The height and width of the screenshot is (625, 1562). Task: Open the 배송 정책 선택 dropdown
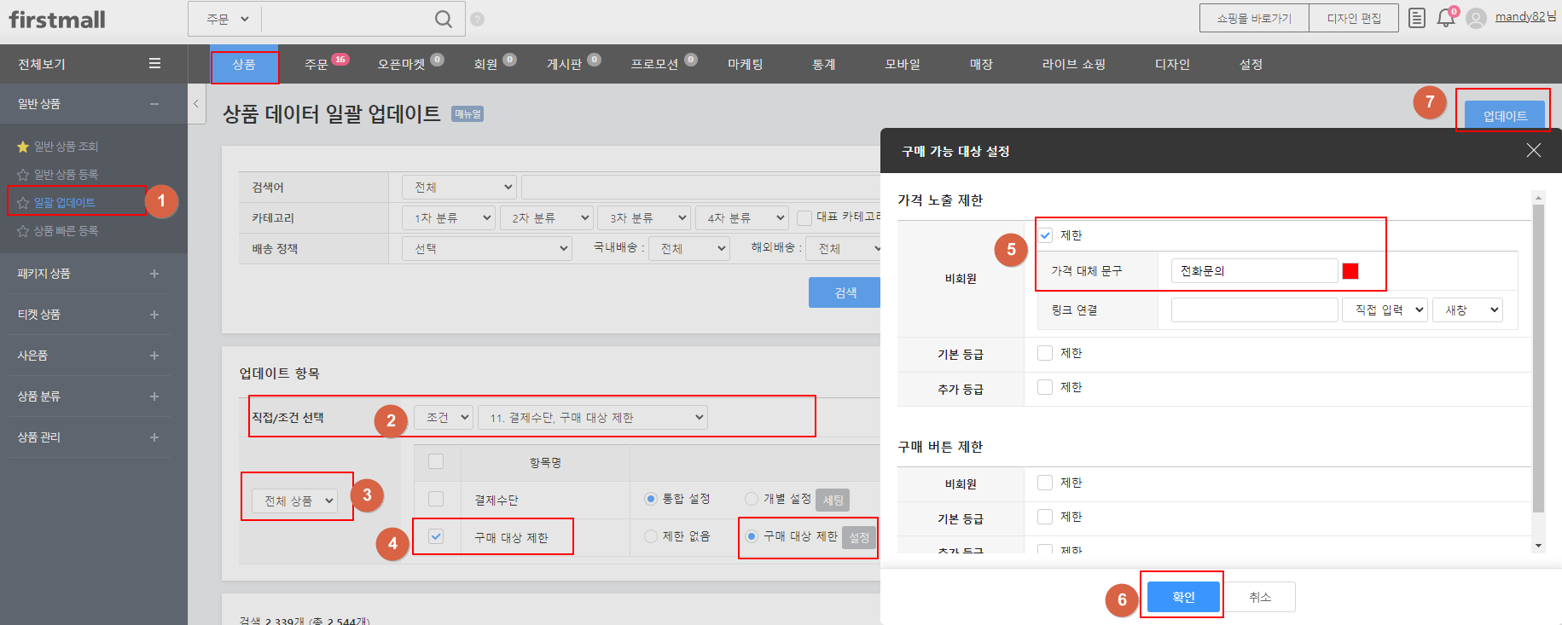pos(487,249)
